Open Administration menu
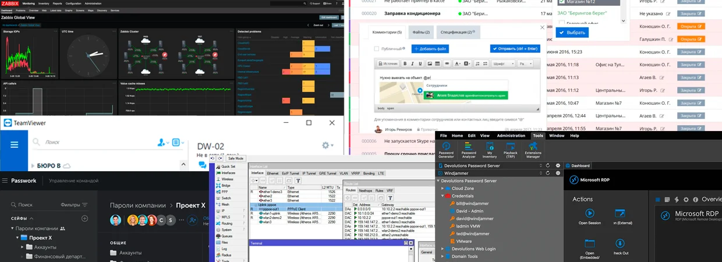Screen dimensions: 722x262 click(x=511, y=136)
